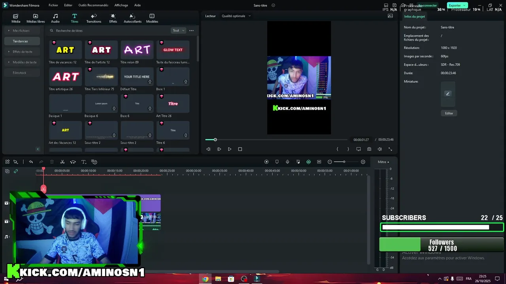Expand the Effets de texte category
This screenshot has height=284, width=506.
22,52
